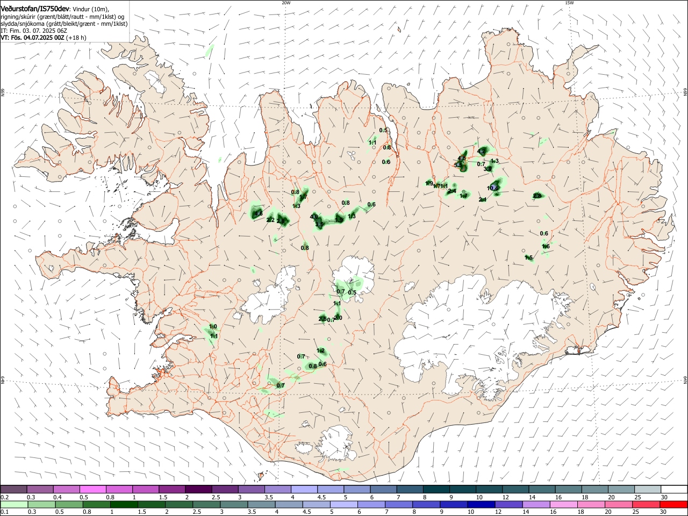Image resolution: width=688 pixels, height=516 pixels.
Task: Click the bright pink swatch in upper legend row
Action: point(92,490)
